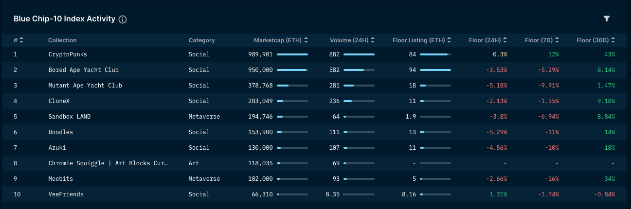Sort by Floor Listing (ETH) column

tap(449, 40)
